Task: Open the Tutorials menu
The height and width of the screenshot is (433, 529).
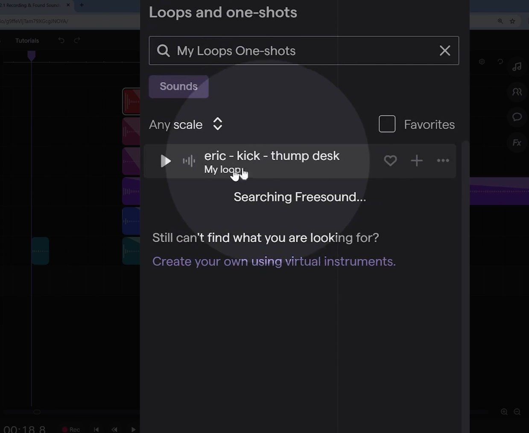Action: (27, 41)
